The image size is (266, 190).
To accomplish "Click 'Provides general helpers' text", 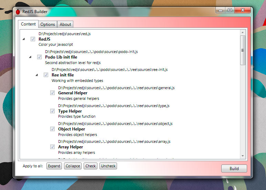I will click(x=78, y=98).
